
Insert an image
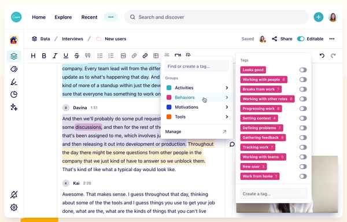123,55
